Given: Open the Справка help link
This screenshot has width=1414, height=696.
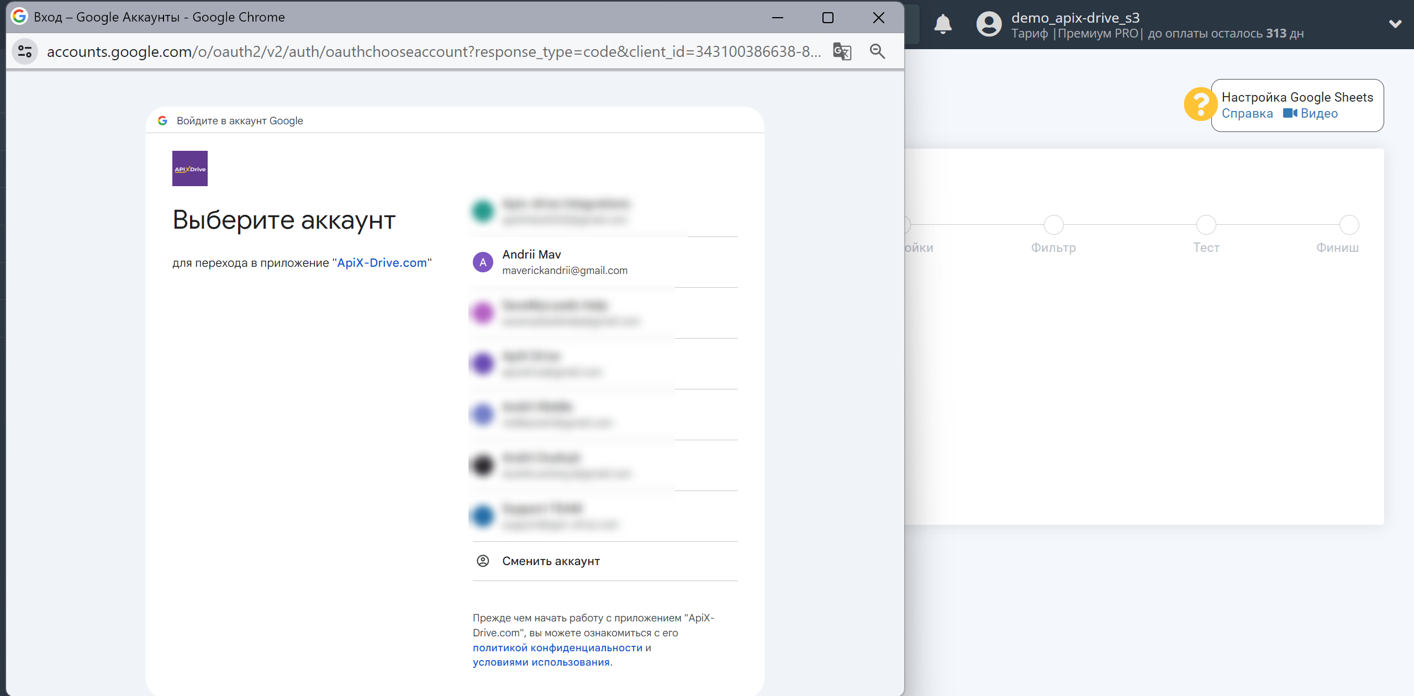Looking at the screenshot, I should point(1247,113).
